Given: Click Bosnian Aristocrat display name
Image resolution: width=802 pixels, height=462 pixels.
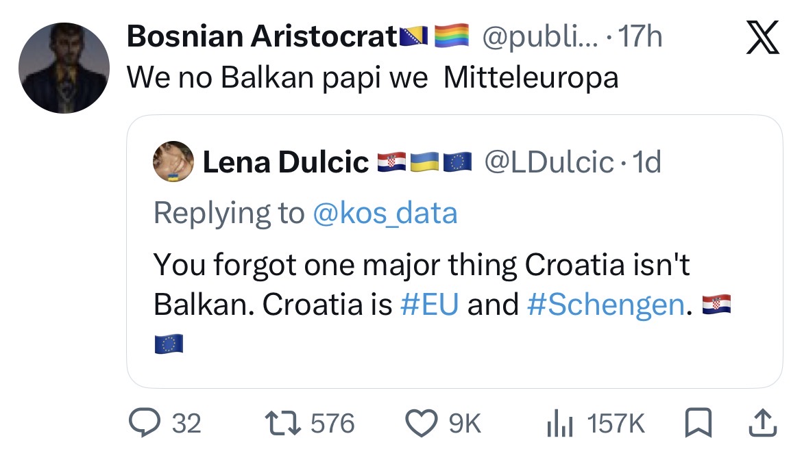Looking at the screenshot, I should (263, 36).
